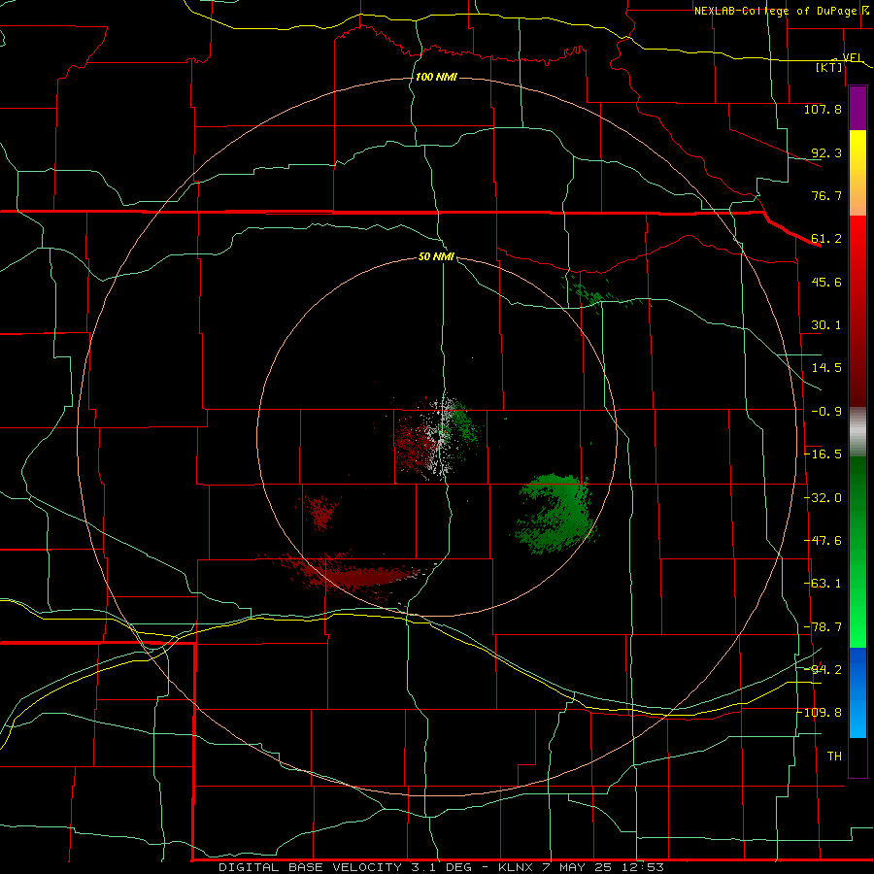Click the 45.6 scale value
The height and width of the screenshot is (874, 874).
[x=826, y=282]
